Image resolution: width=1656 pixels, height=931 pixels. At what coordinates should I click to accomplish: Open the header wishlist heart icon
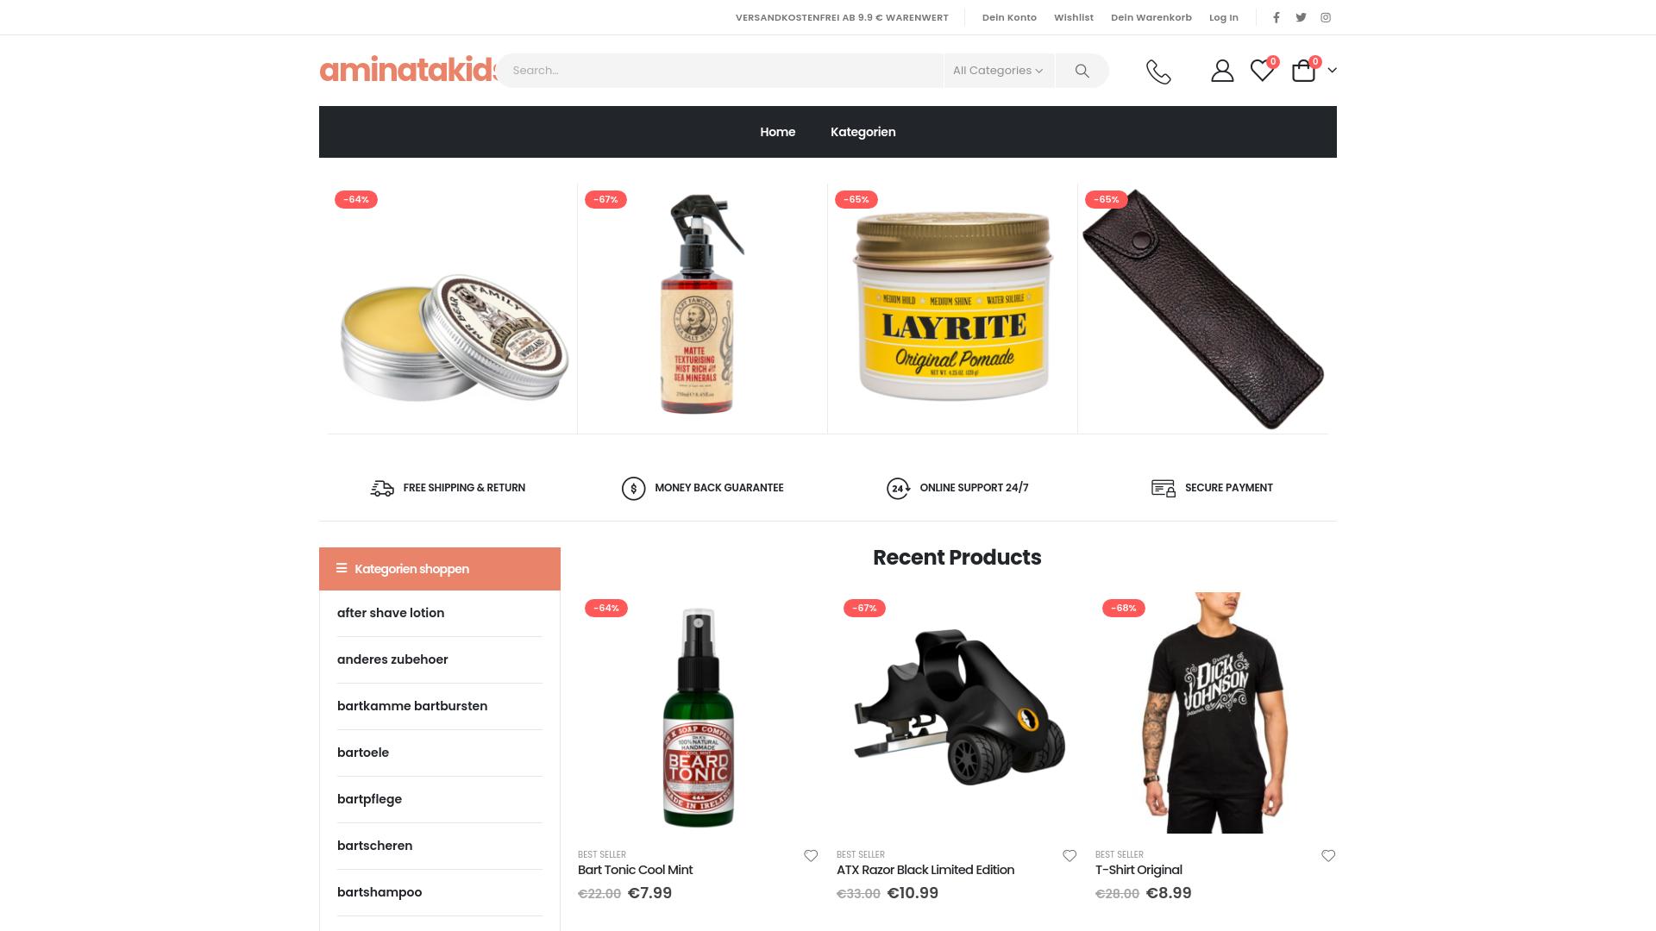pos(1262,71)
